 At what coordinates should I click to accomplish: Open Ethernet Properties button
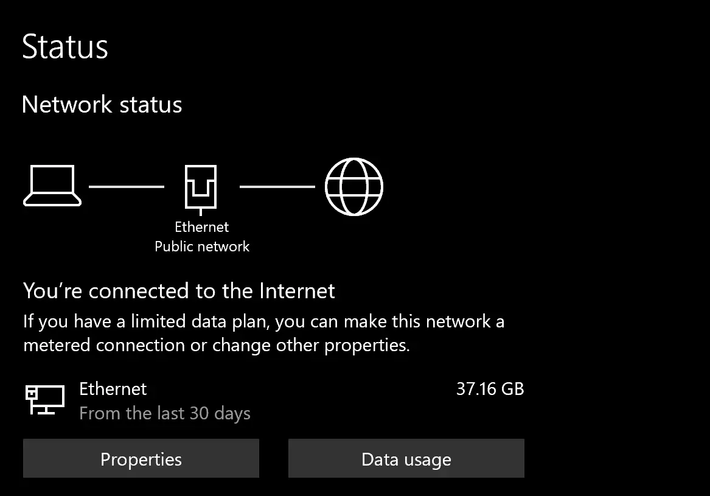pos(141,458)
